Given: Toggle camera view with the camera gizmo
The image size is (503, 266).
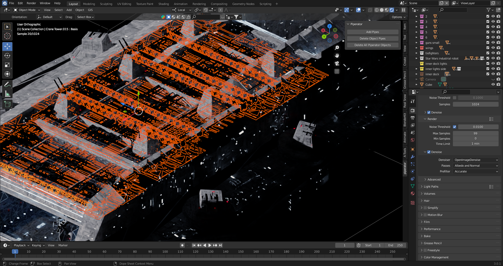Looking at the screenshot, I should [x=337, y=63].
